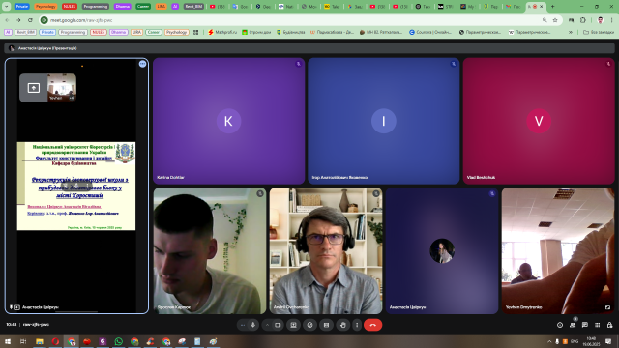Open the in-call chat panel
This screenshot has width=619, height=348.
(584, 325)
